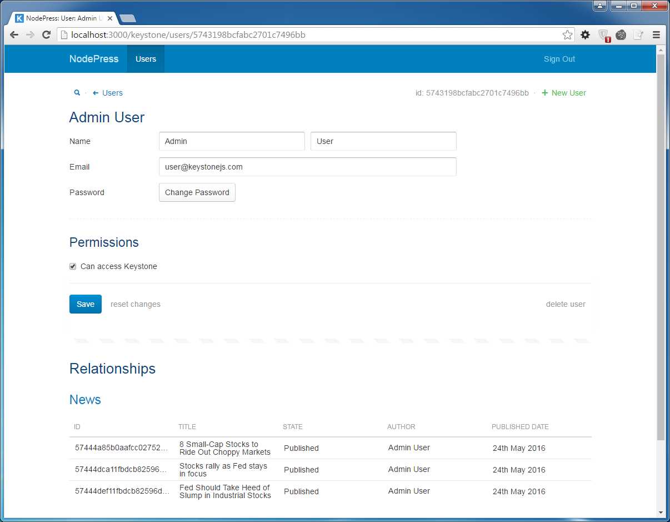Image resolution: width=670 pixels, height=522 pixels.
Task: Click the page icon in address bar
Action: coord(64,35)
